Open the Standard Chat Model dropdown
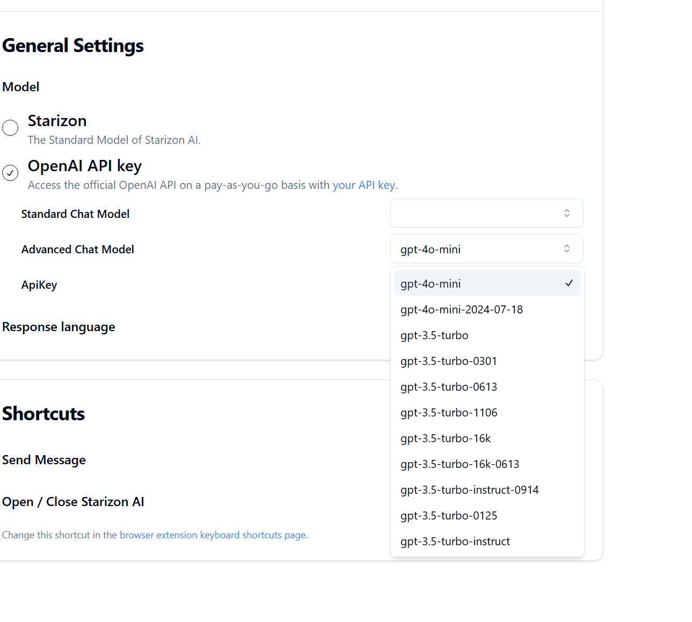This screenshot has width=692, height=622. click(486, 213)
